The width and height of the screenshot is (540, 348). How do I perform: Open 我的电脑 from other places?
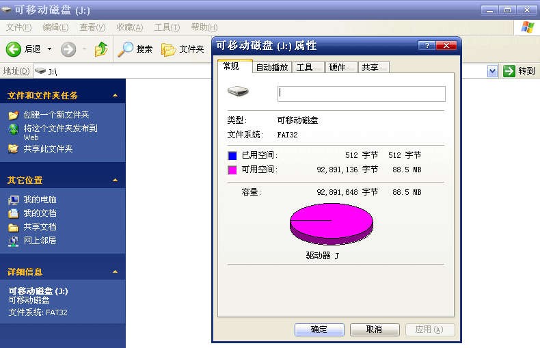point(40,200)
